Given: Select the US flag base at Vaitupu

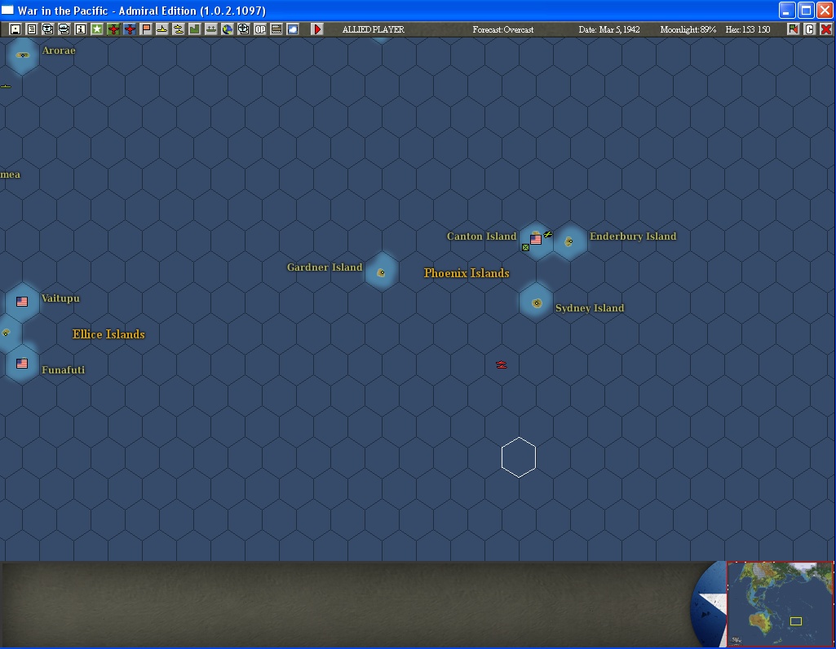Looking at the screenshot, I should (x=22, y=302).
